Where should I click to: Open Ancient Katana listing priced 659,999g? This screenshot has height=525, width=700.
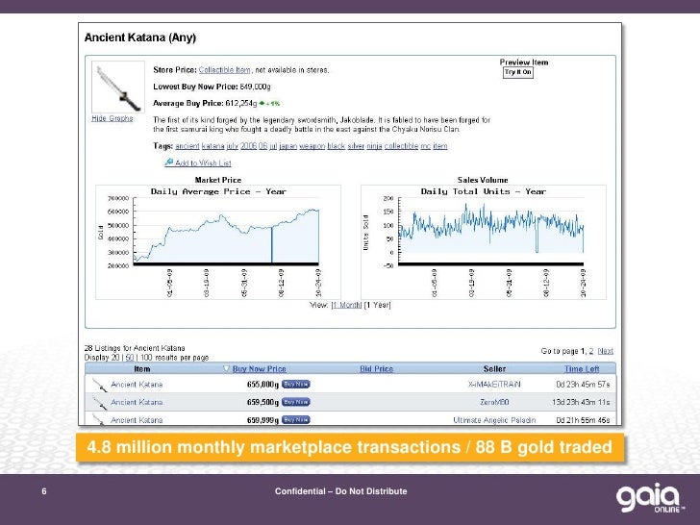[x=137, y=420]
